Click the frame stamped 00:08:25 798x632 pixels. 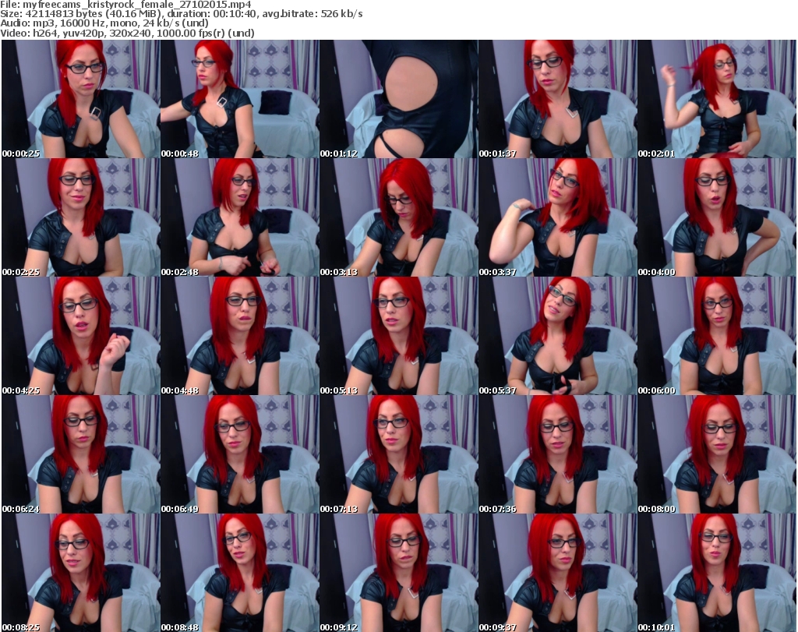pyautogui.click(x=81, y=573)
